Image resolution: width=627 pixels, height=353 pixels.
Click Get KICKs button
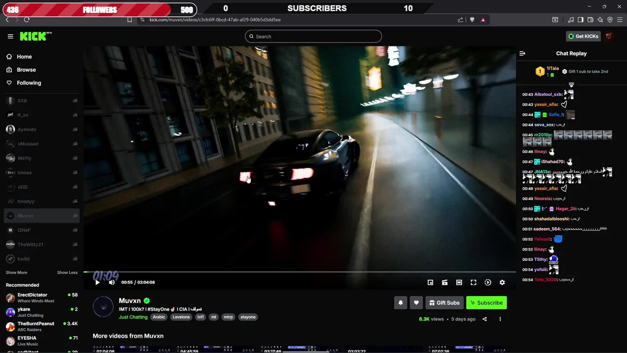[583, 36]
